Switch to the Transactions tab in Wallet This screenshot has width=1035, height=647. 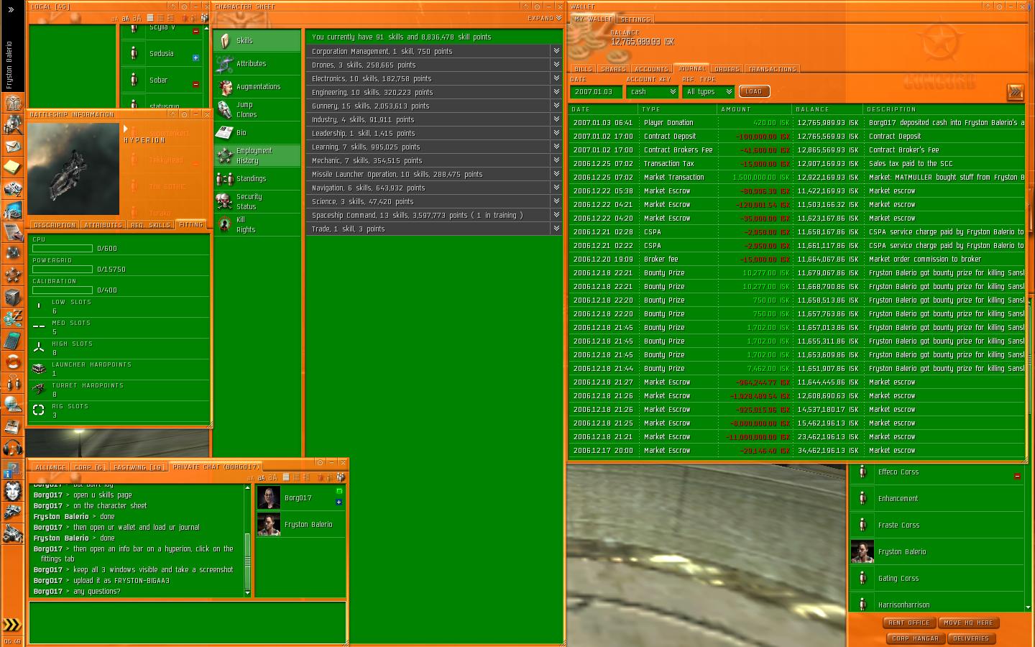(x=773, y=69)
